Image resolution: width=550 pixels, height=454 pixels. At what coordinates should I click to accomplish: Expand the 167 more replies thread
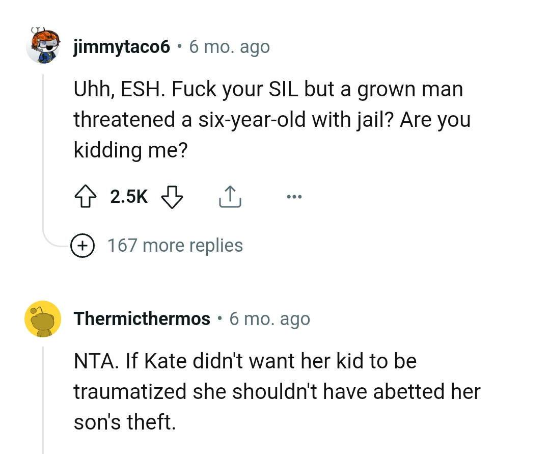point(175,245)
